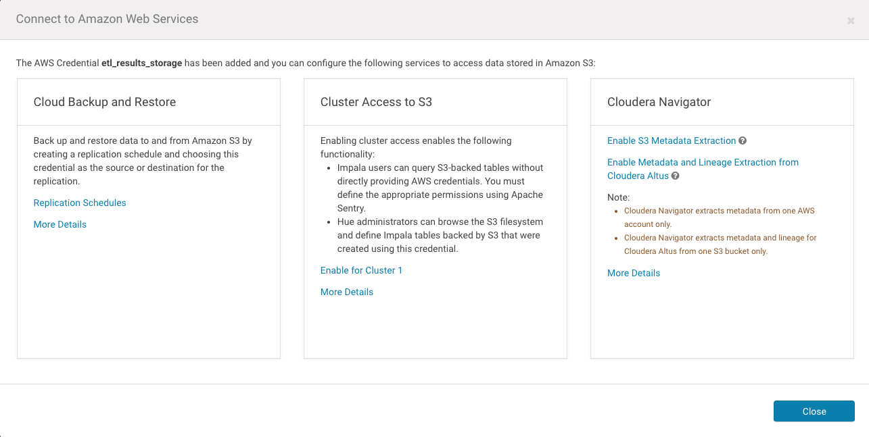Click 'Enabling cluster access enables' intro text
This screenshot has height=437, width=869.
(416, 147)
